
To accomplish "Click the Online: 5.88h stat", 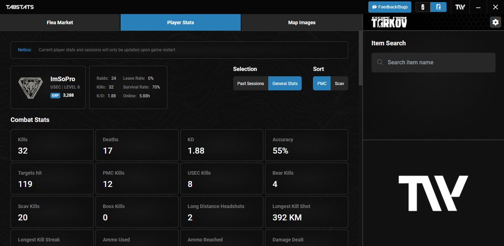I will (x=137, y=96).
